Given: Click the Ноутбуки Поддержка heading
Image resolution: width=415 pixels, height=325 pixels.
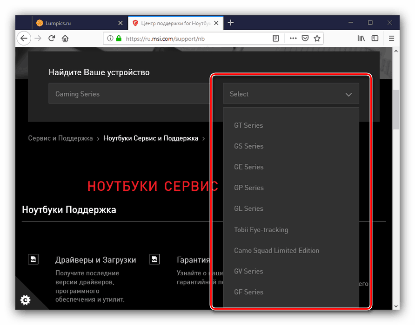Looking at the screenshot, I should pos(69,210).
